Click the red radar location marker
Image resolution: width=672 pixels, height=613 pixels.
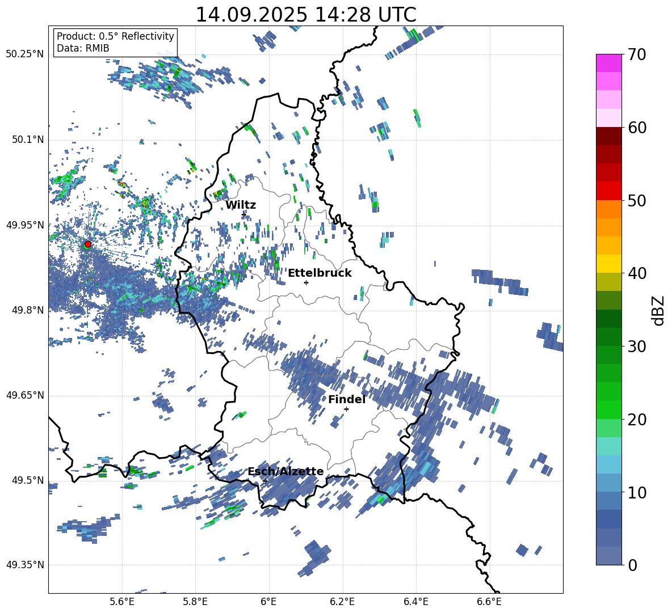(x=88, y=244)
